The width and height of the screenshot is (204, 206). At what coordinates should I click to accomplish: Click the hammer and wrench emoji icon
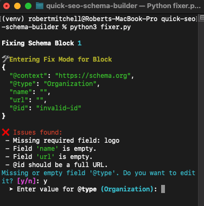[x=5, y=59]
